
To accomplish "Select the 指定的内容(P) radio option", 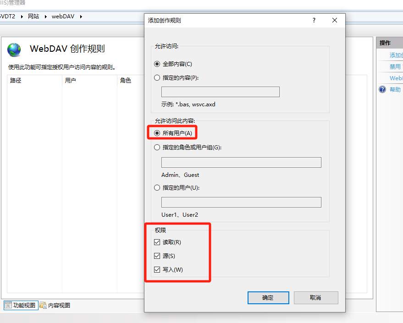I will (157, 78).
